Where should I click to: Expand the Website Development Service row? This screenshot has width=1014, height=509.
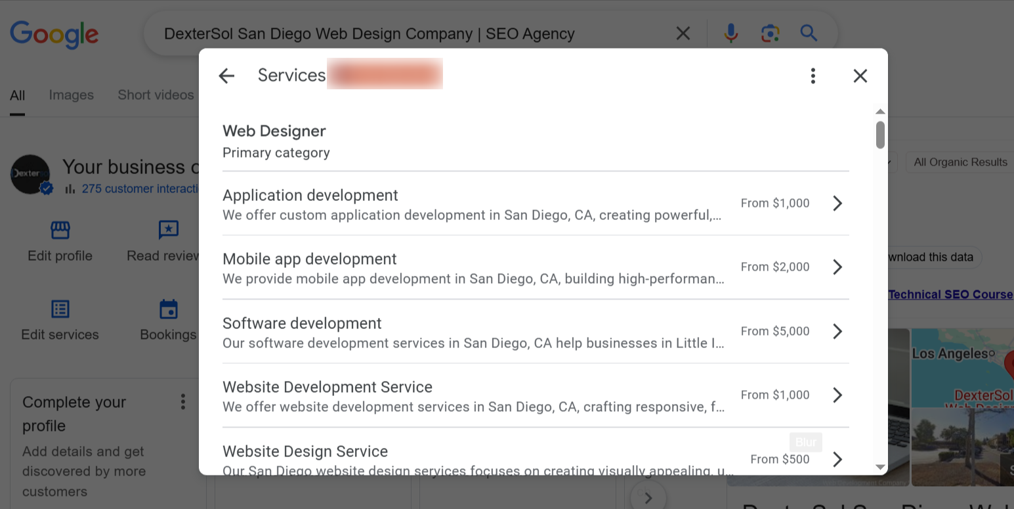[x=536, y=395]
